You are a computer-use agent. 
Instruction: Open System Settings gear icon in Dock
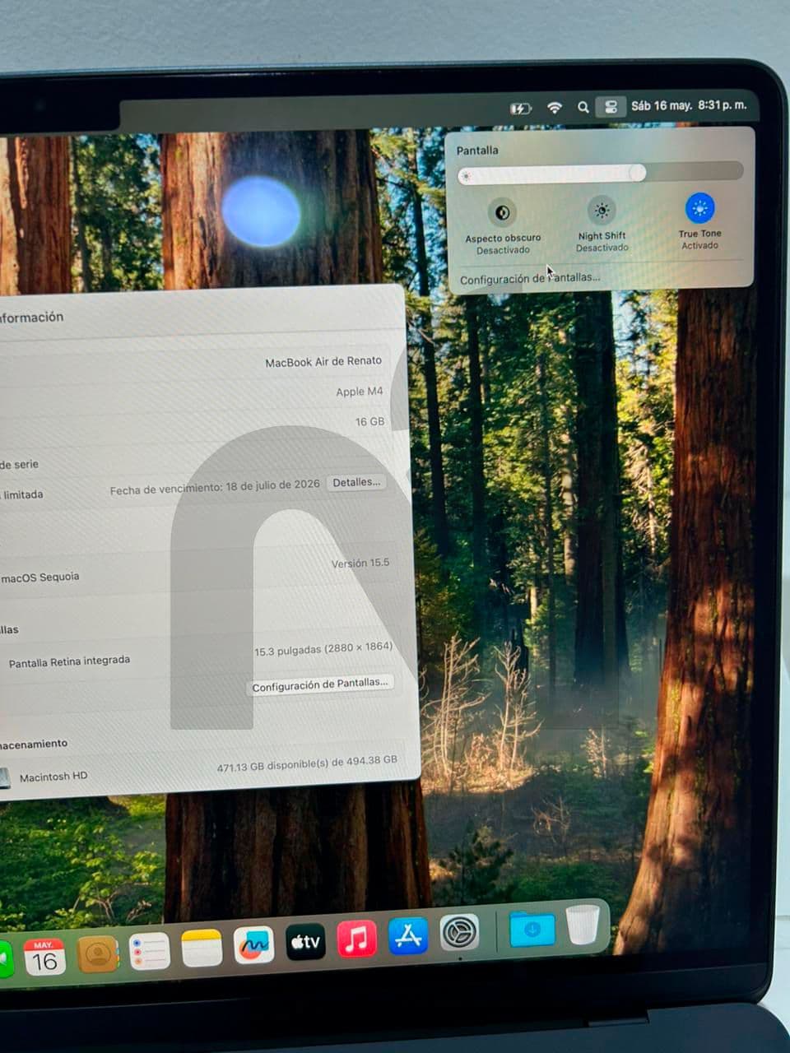click(460, 933)
